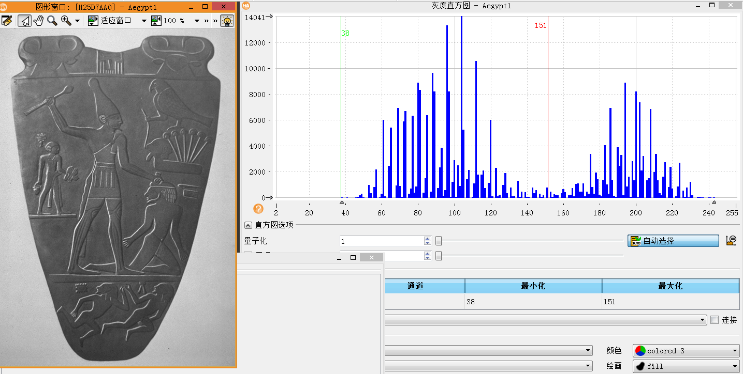Maximize the 图形窗口 graphics window

pos(205,7)
